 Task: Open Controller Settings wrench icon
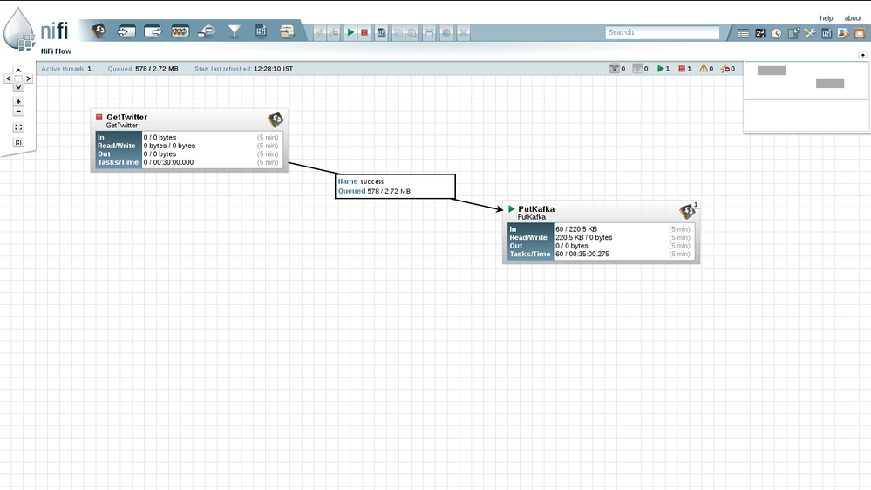coord(810,33)
